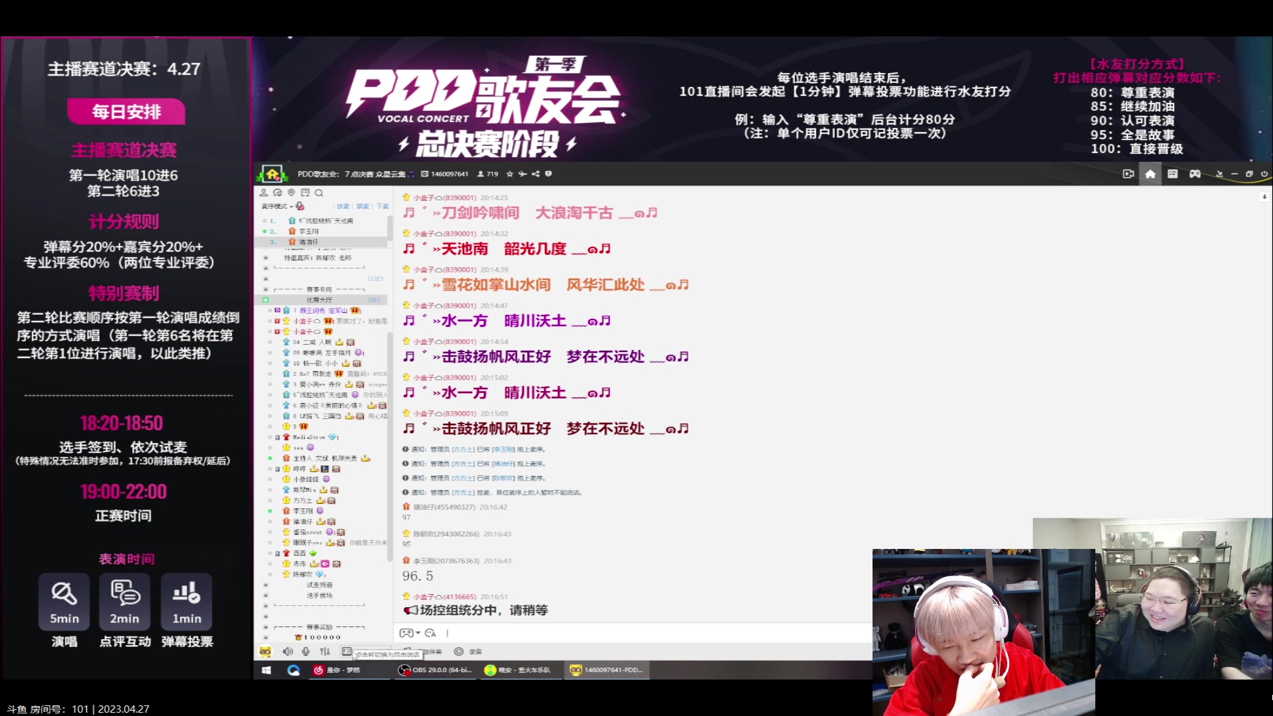The height and width of the screenshot is (716, 1273).
Task: Open the emoji game icon in chat input
Action: [x=406, y=633]
